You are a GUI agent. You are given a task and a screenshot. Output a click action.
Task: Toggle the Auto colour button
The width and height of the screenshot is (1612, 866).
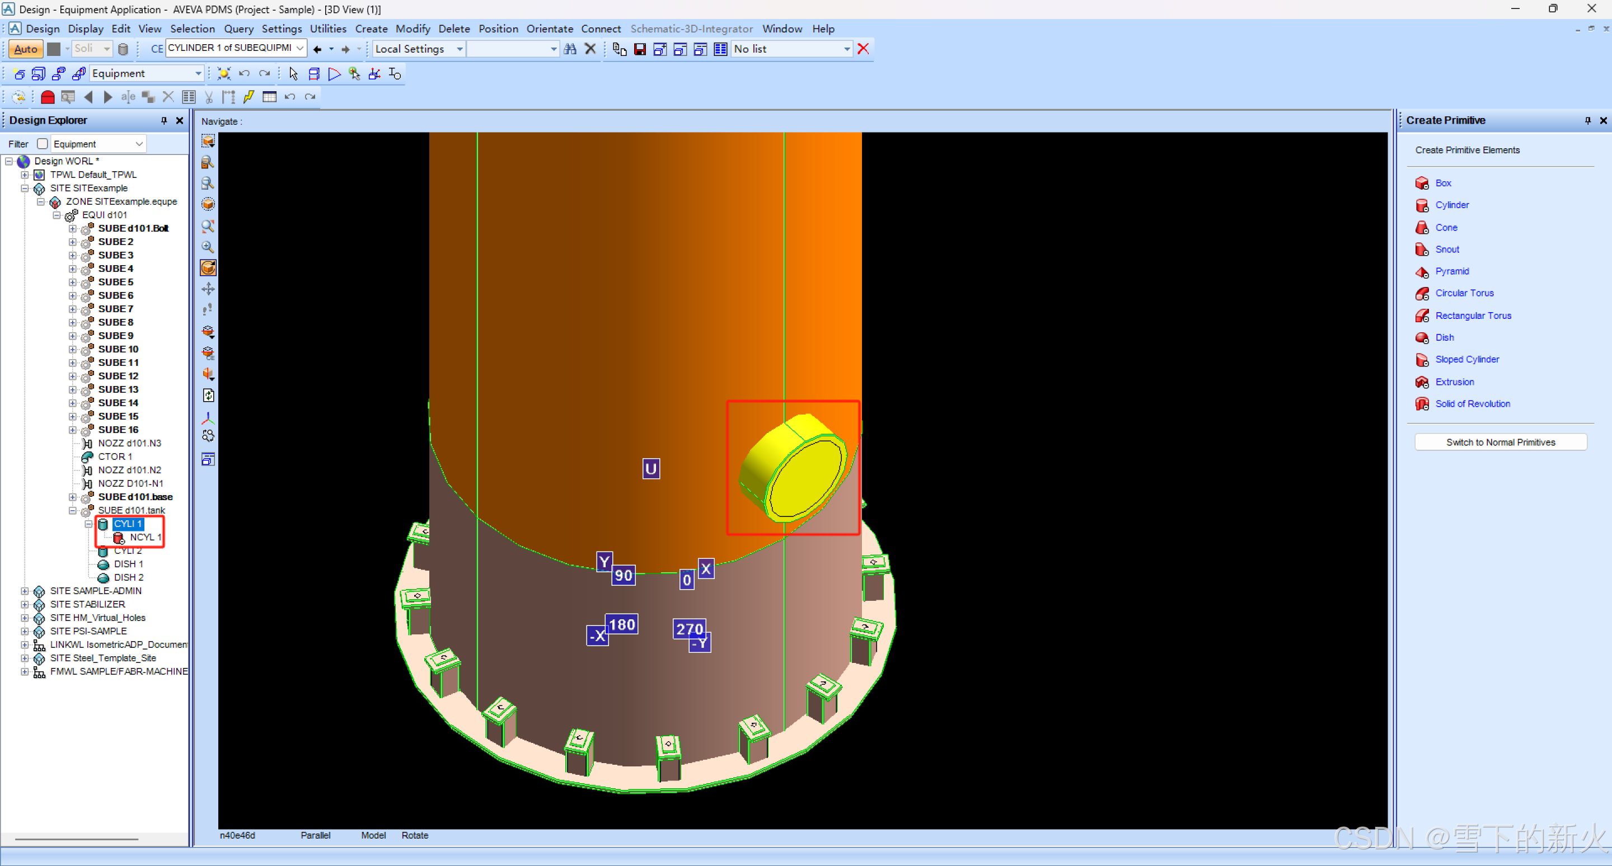coord(26,49)
